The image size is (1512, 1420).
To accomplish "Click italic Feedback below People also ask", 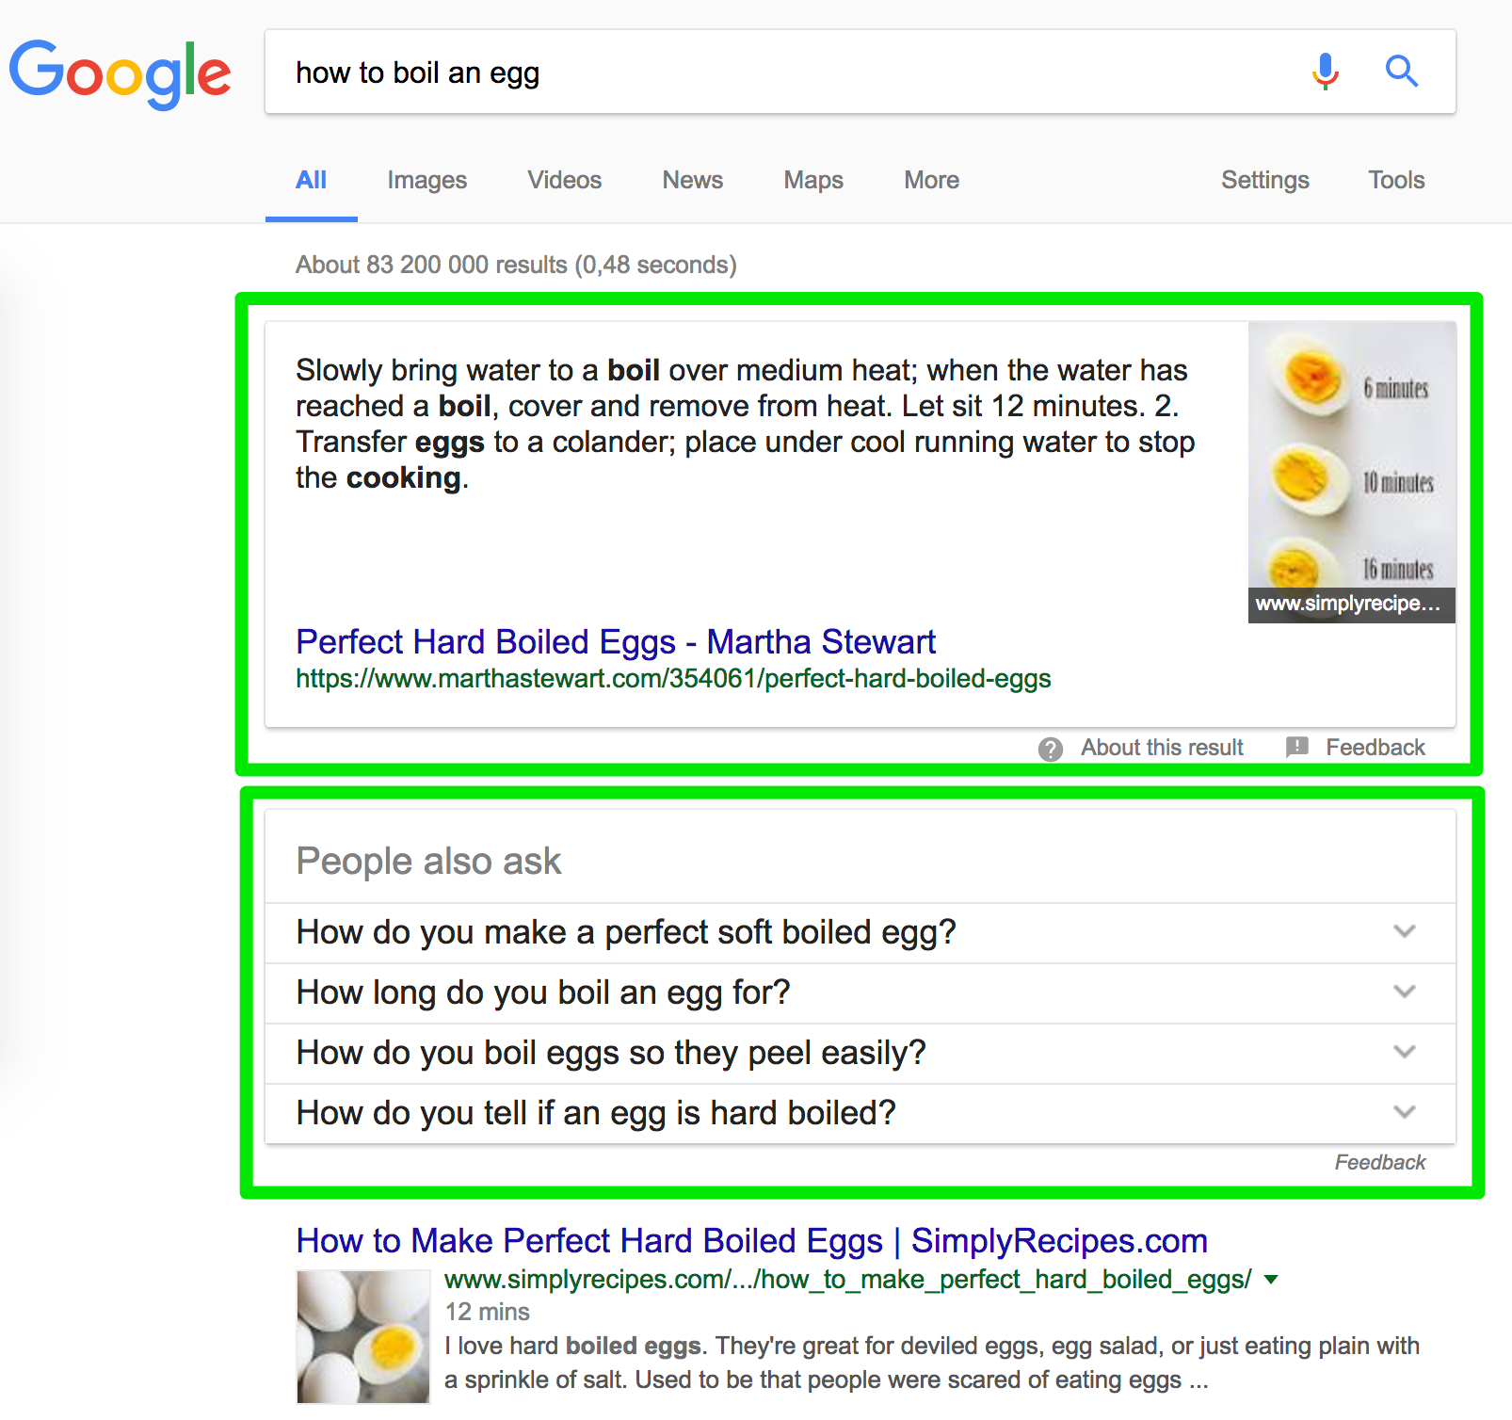I will [1380, 1163].
